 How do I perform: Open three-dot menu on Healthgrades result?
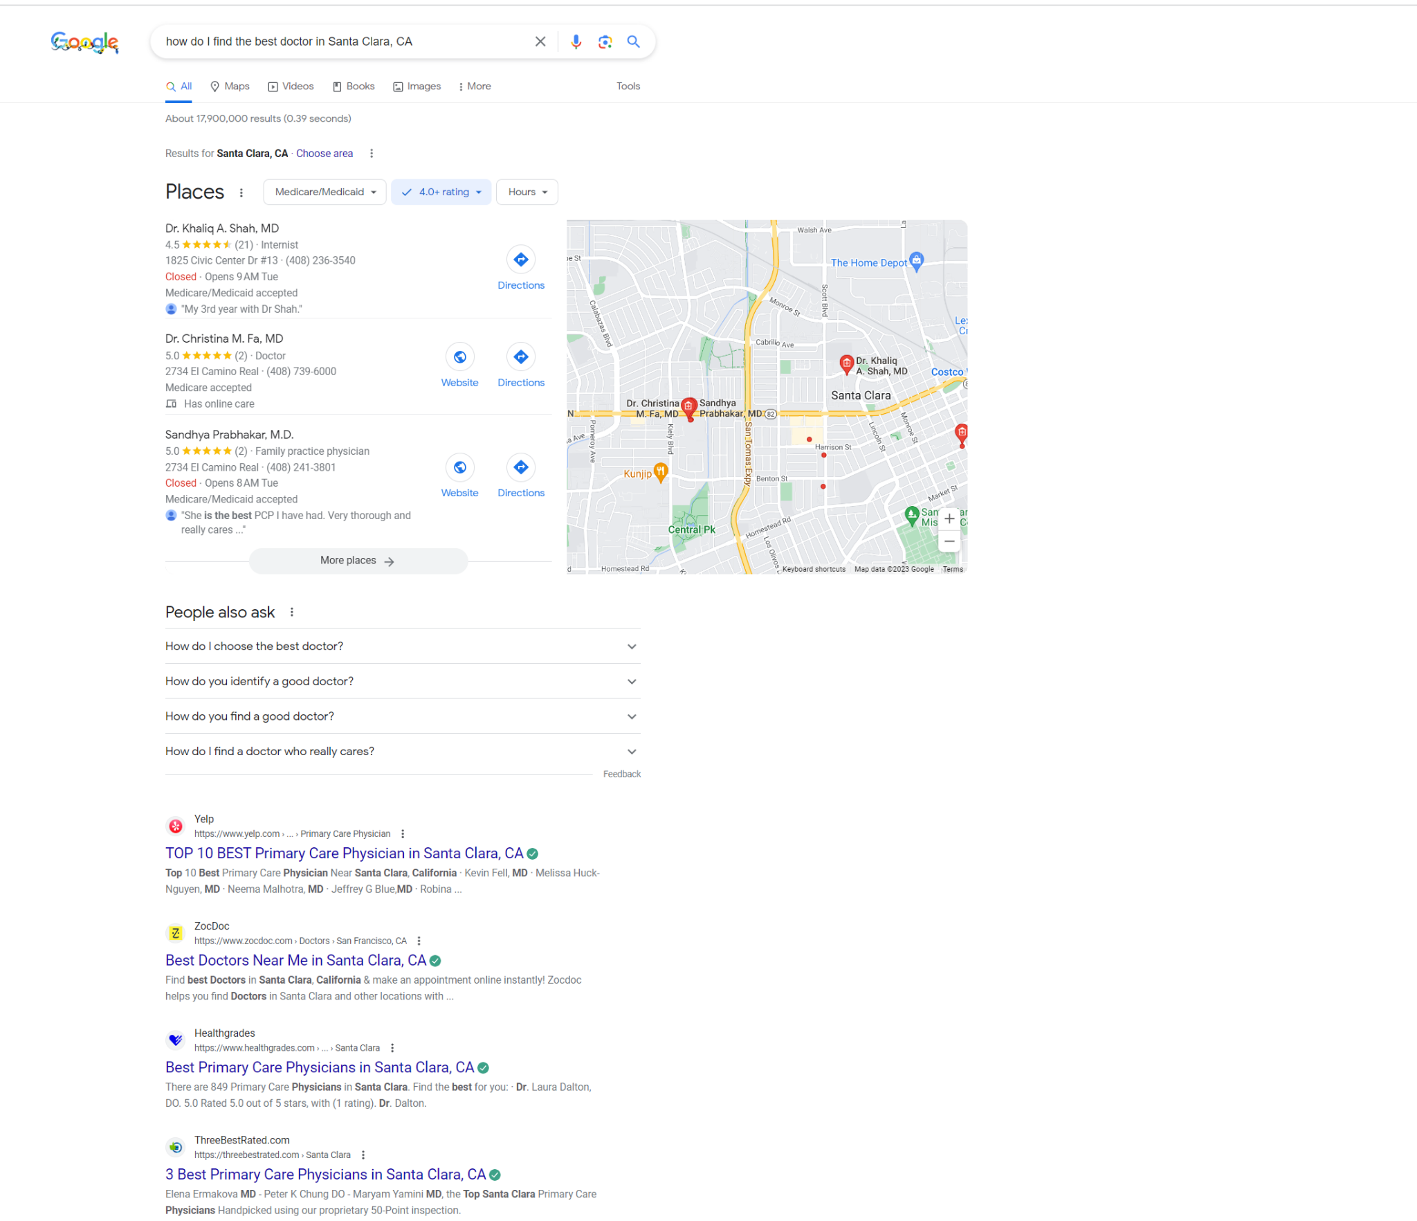(392, 1048)
